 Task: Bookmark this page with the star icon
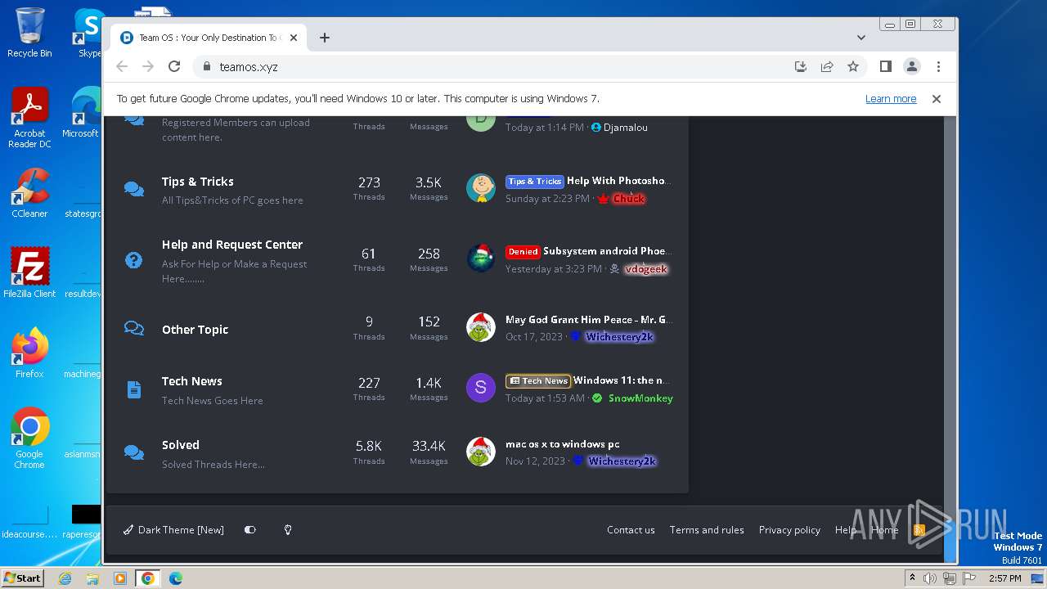[853, 67]
